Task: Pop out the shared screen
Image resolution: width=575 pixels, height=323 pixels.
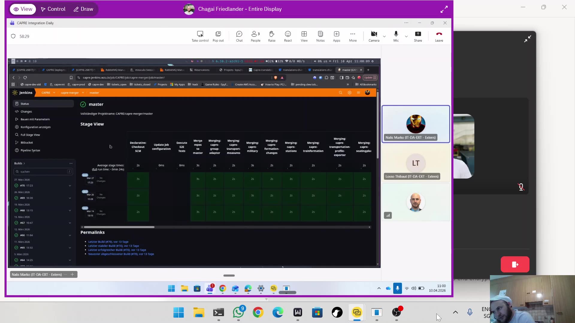Action: pos(218,36)
